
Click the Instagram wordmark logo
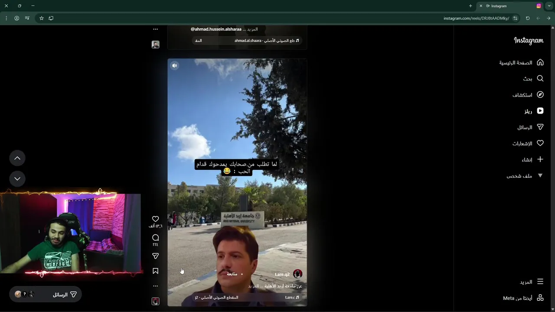coord(529,40)
